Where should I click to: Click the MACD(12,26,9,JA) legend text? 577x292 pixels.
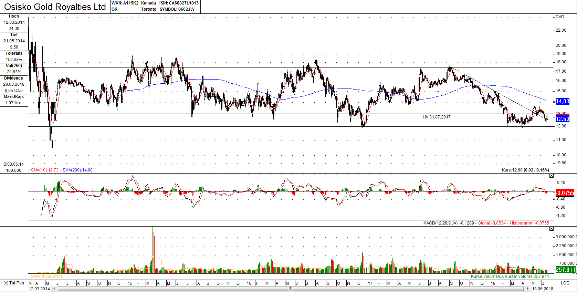coord(441,223)
